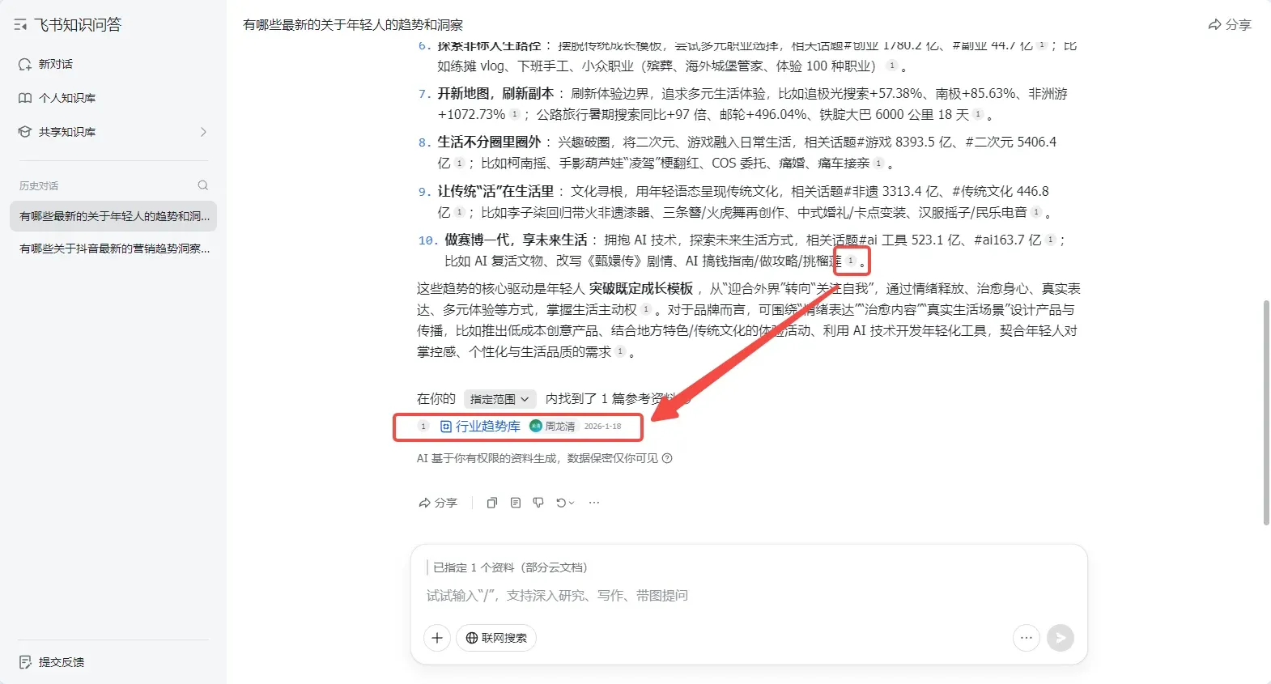Click heading 做赛博一代，享未来生活
This screenshot has width=1271, height=684.
516,240
